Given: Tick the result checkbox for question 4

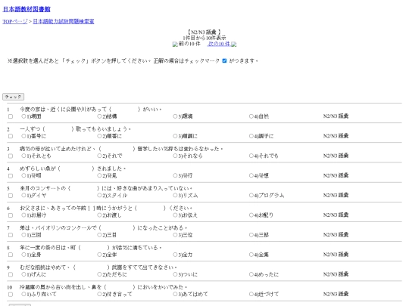Looking at the screenshot, I should point(11,175).
